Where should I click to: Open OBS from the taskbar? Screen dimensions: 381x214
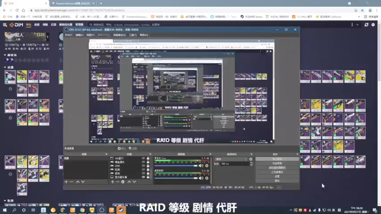101,210
